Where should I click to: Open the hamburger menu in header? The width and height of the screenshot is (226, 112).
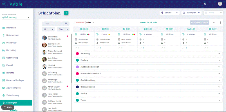[4, 4]
